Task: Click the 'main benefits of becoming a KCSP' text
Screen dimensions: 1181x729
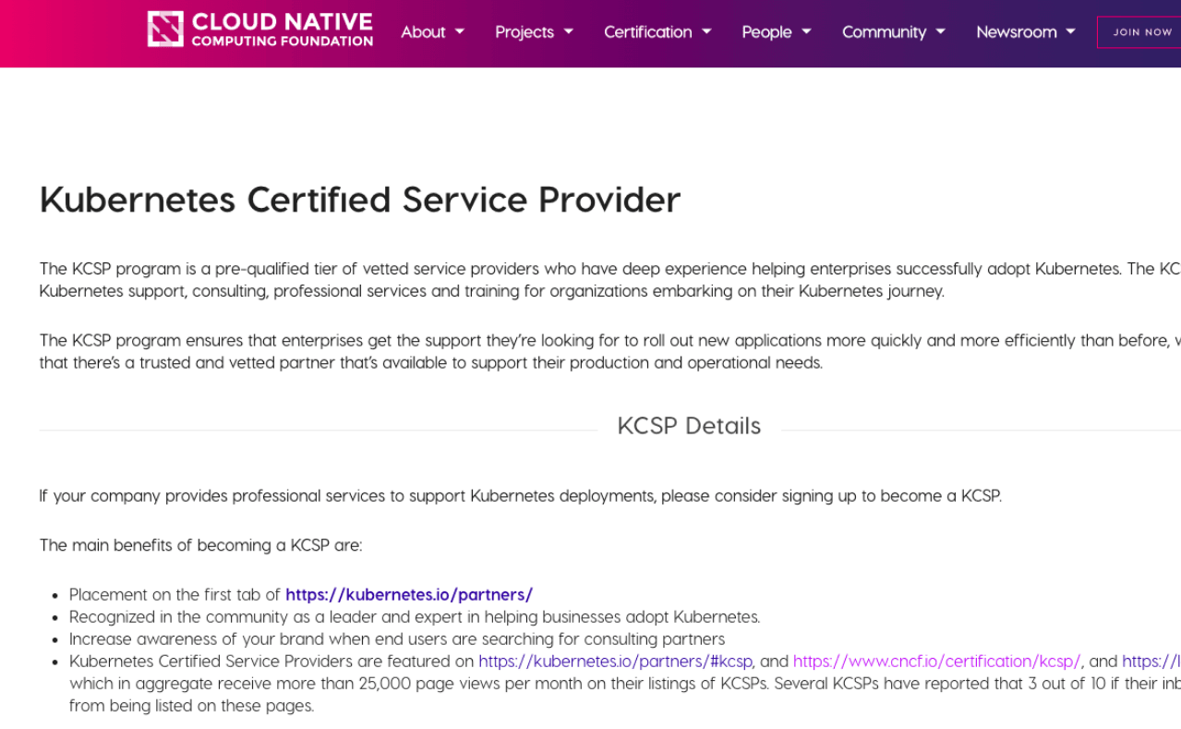Action: coord(200,545)
